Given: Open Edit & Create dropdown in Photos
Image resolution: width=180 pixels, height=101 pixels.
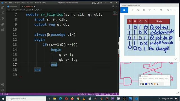Looking at the screenshot, I should pos(169,10).
